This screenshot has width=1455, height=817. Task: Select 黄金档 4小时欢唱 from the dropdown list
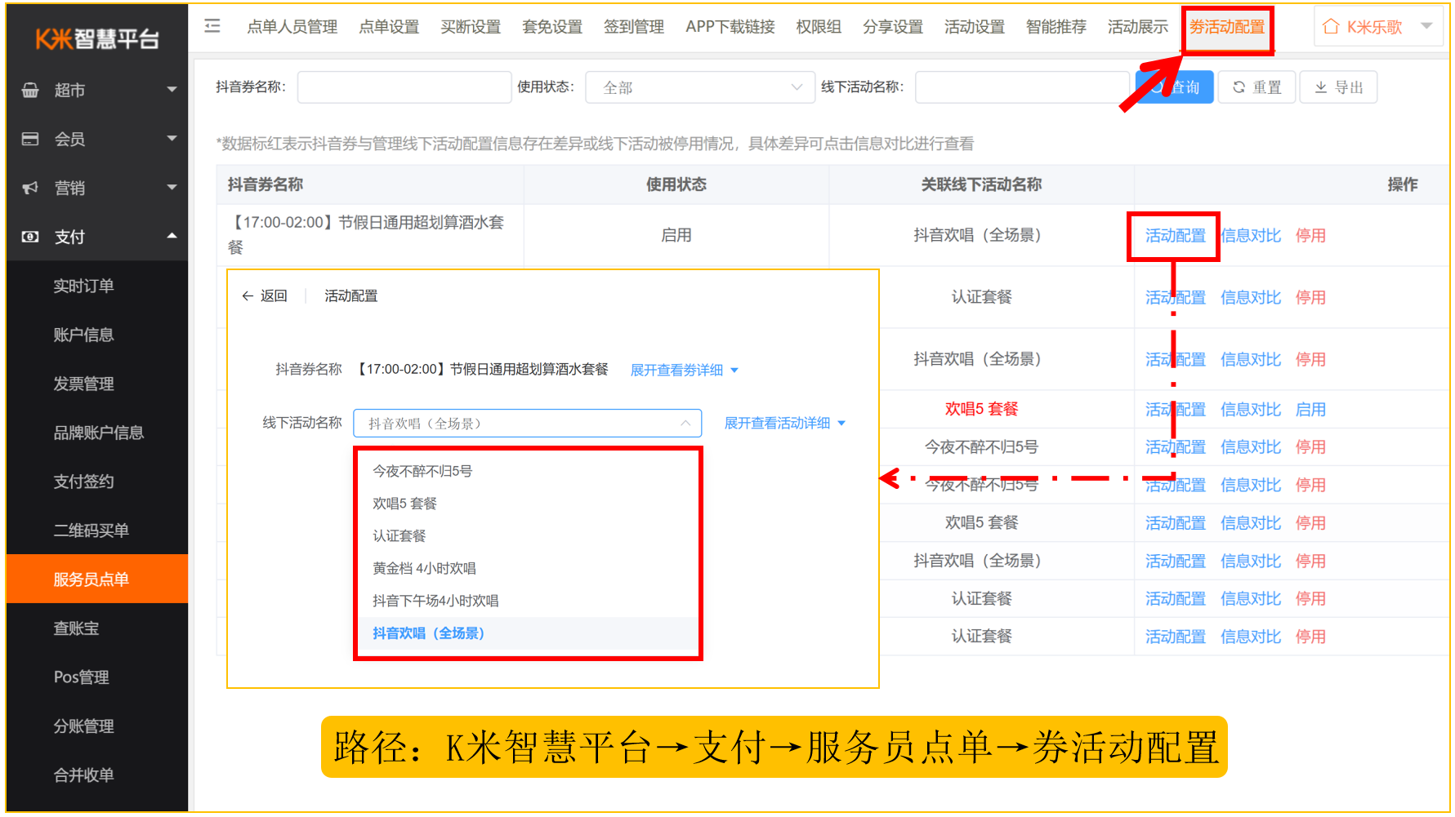click(x=528, y=568)
